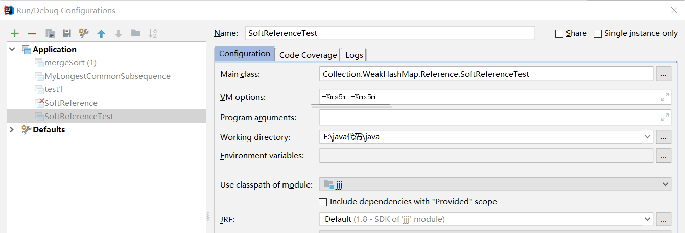685x233 pixels.
Task: Toggle Single instance only checkbox
Action: [x=598, y=34]
